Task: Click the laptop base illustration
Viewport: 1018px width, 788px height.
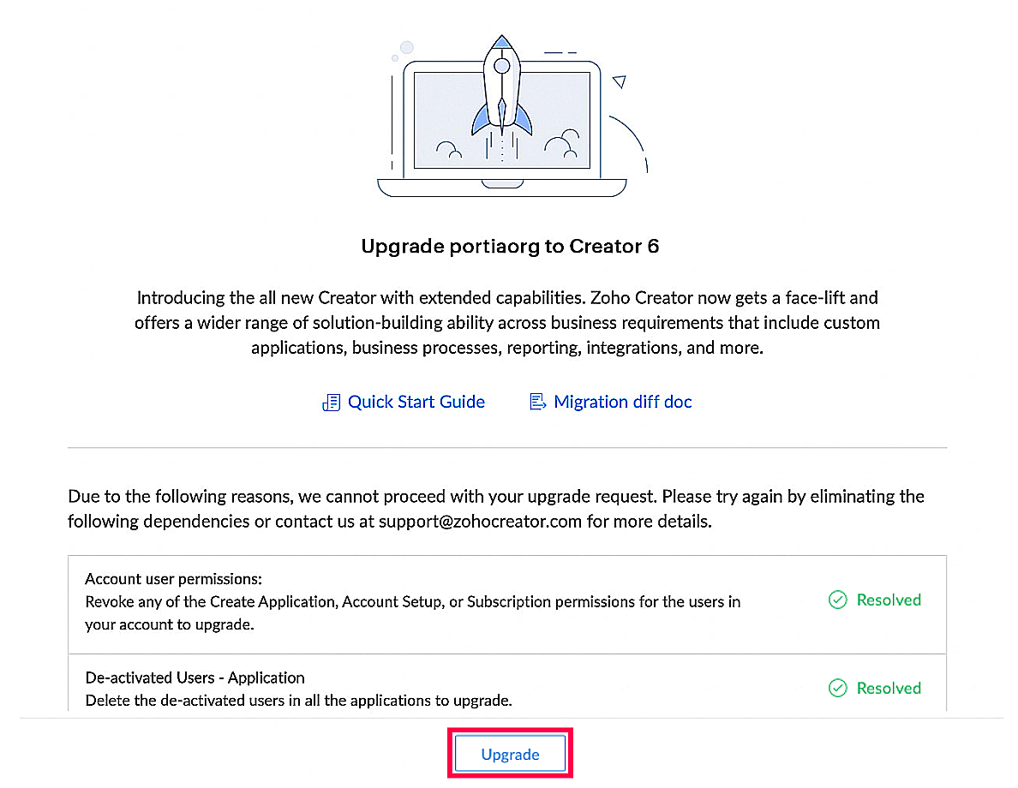Action: (x=502, y=188)
